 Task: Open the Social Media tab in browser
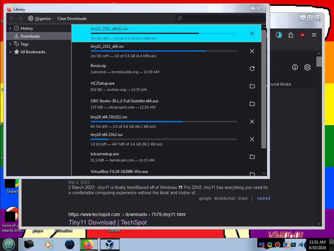[x=280, y=84]
